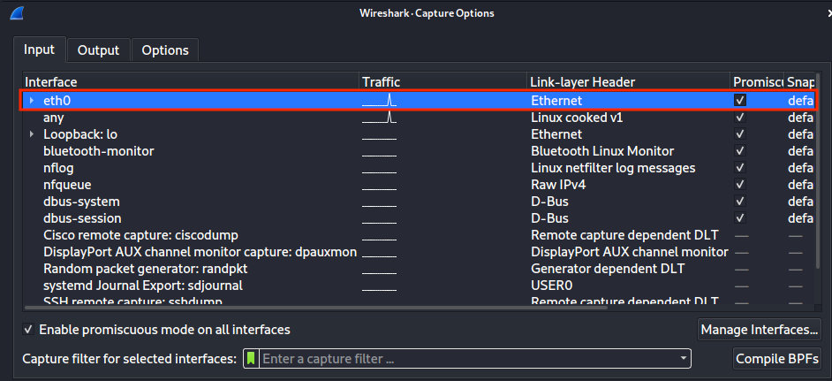Click the traffic sparkline for any interface

tap(380, 118)
